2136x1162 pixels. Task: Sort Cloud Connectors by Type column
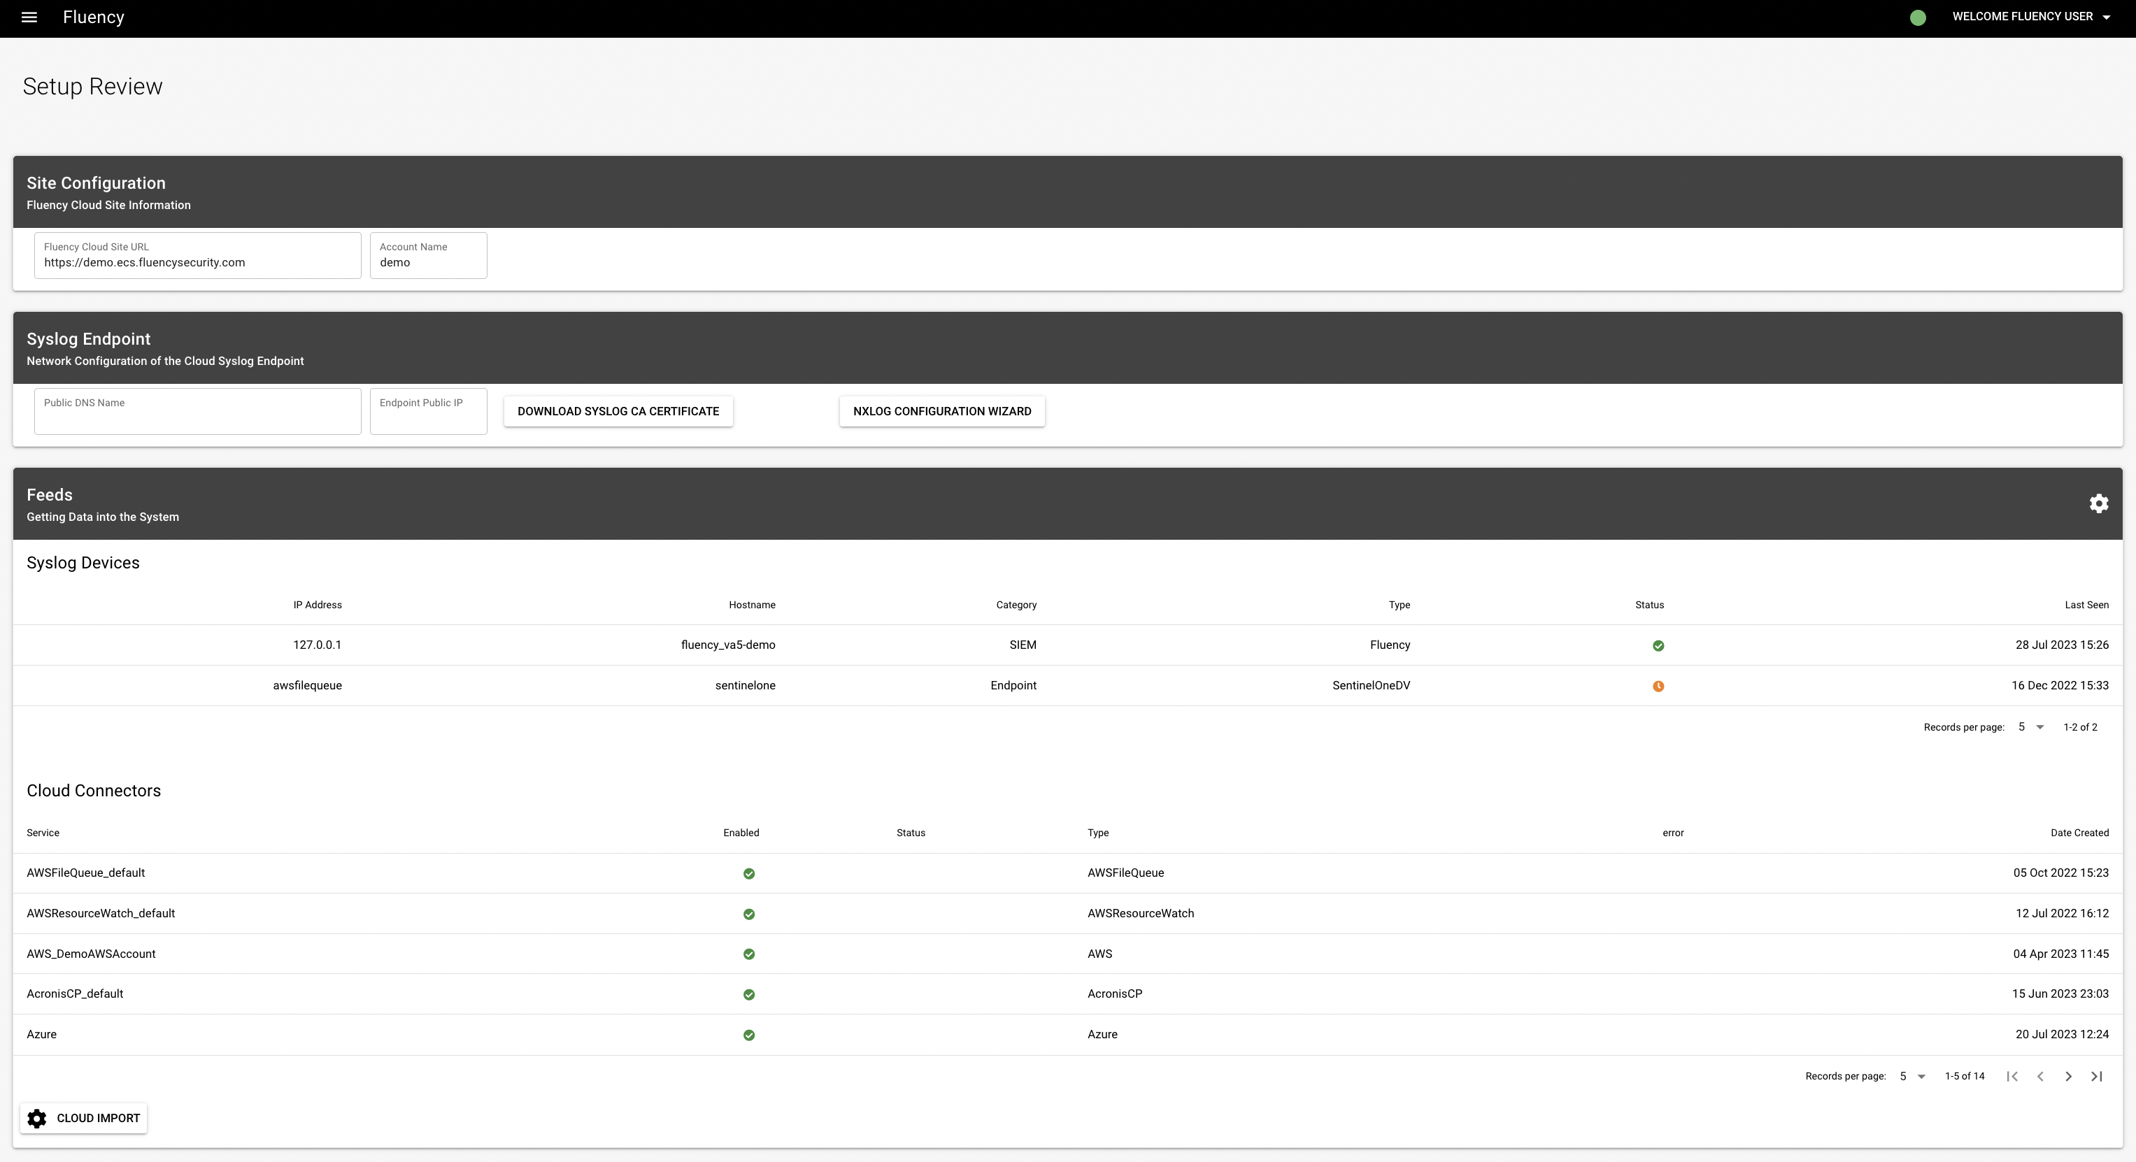pos(1098,833)
